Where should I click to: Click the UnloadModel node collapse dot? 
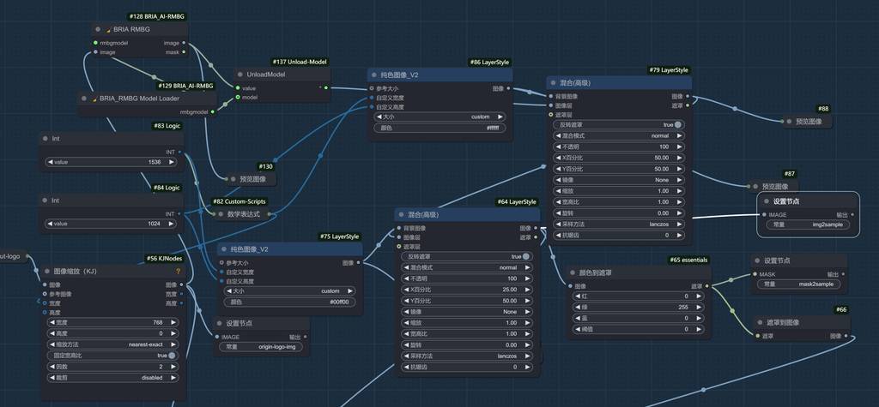pyautogui.click(x=243, y=75)
